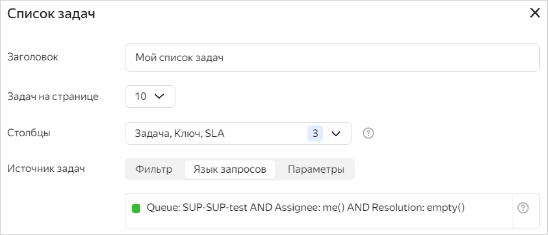Screen dimensions: 548x235
Task: Click Задача, Ключ, SLA selected columns text
Action: pos(180,134)
